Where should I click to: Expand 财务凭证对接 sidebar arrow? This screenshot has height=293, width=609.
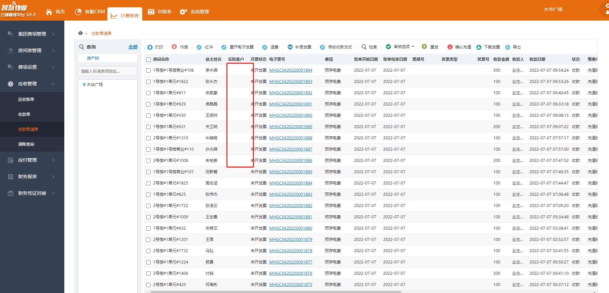(53, 193)
